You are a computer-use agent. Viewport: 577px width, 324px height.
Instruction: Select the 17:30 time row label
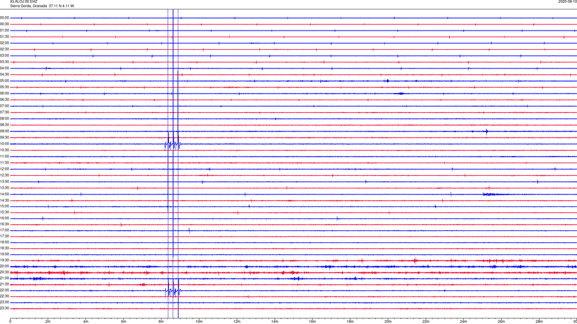(5, 236)
